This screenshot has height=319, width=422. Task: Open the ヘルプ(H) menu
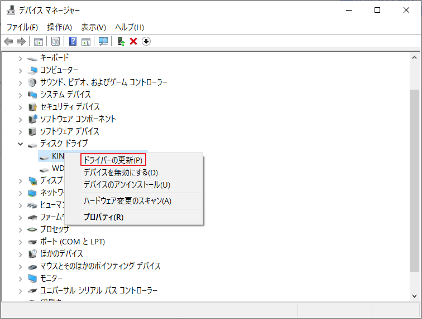(130, 27)
